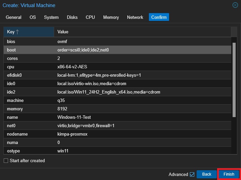Toggle ascending sort arrow on Key column
The image size is (241, 180).
coord(17,32)
